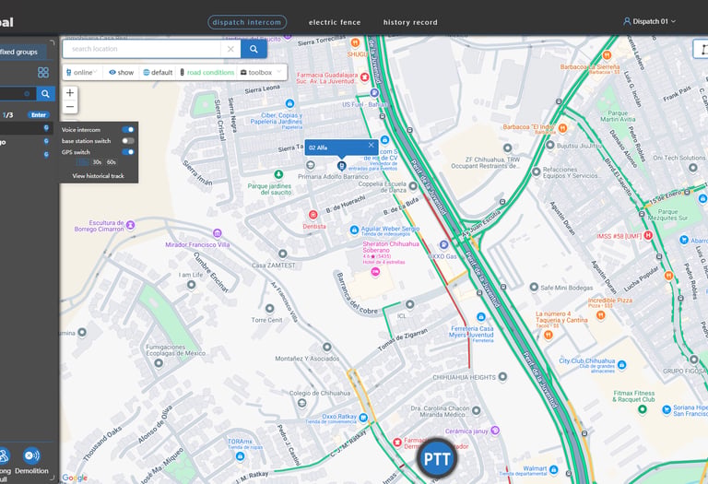This screenshot has width=708, height=484.
Task: Open Dispatch 01 user menu
Action: coord(649,21)
